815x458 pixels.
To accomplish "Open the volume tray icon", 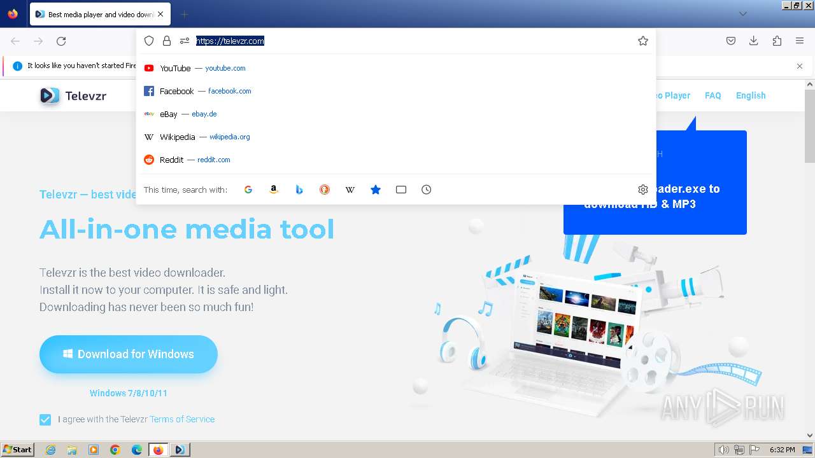I will pos(723,450).
